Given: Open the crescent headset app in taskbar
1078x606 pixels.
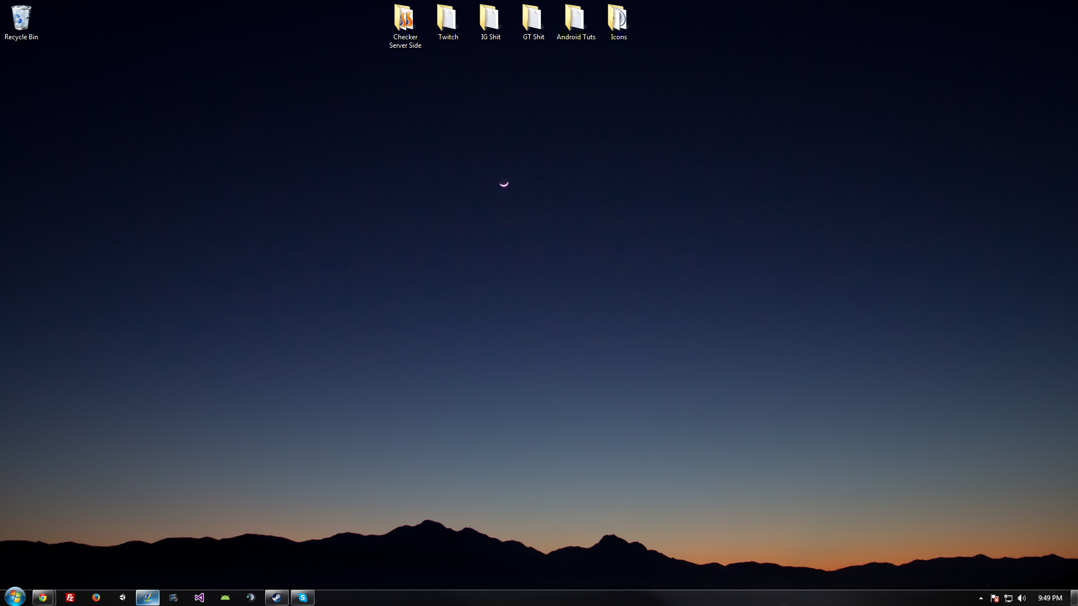Looking at the screenshot, I should pyautogui.click(x=251, y=598).
